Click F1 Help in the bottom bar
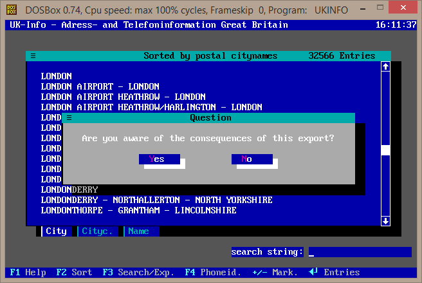The height and width of the screenshot is (283, 422). point(28,273)
